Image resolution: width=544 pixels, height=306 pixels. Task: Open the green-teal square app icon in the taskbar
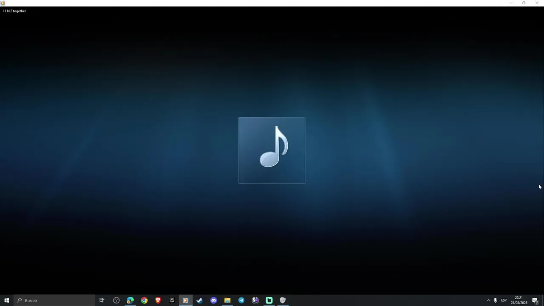(269, 300)
